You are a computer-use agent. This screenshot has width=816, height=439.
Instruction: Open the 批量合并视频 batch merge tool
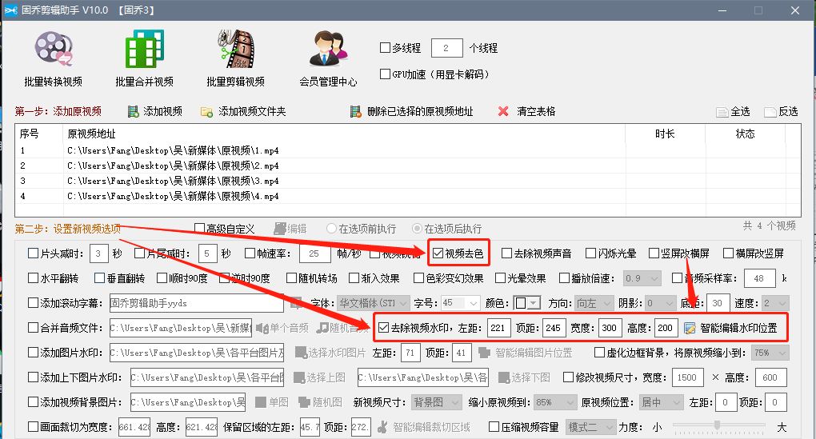[x=144, y=59]
